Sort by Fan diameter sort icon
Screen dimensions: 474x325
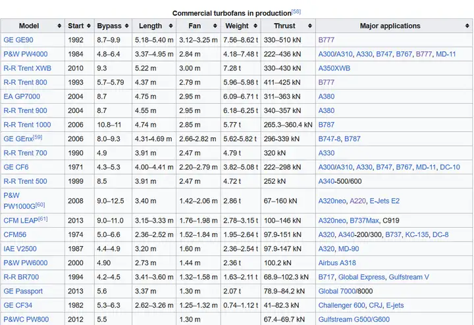pos(215,26)
